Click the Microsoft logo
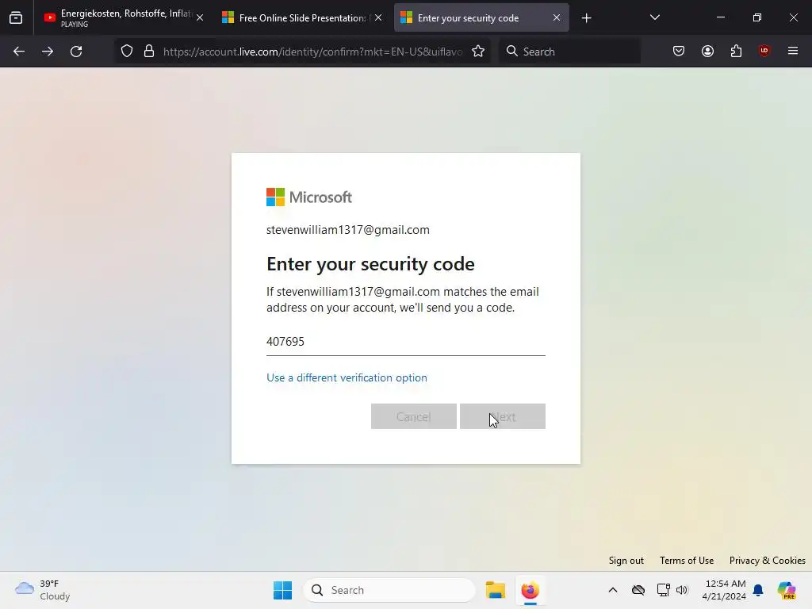The image size is (812, 609). (309, 197)
